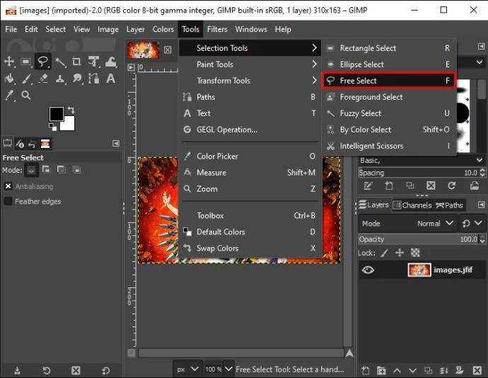Refresh brushes icon in Brushes panel
Screen dimensions: 488x378
click(x=452, y=185)
